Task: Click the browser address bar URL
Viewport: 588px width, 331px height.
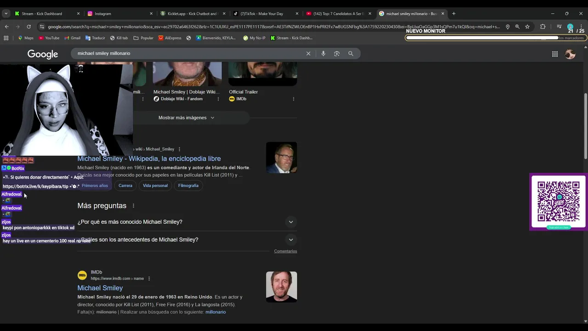Action: pyautogui.click(x=273, y=27)
